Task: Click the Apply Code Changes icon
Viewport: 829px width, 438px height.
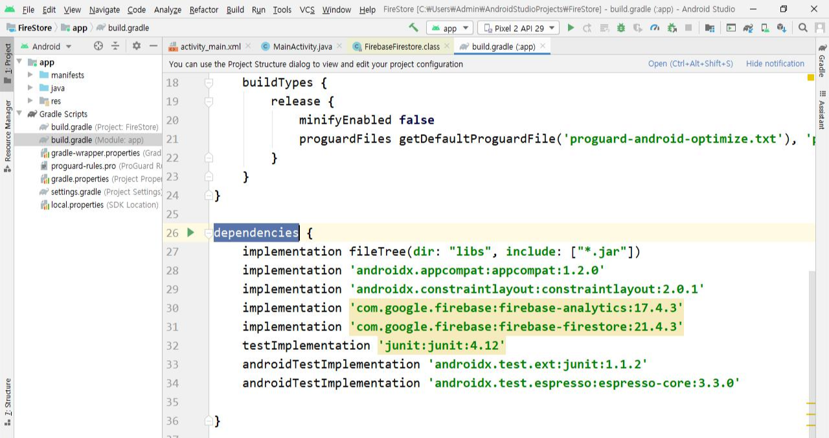Action: (x=604, y=28)
